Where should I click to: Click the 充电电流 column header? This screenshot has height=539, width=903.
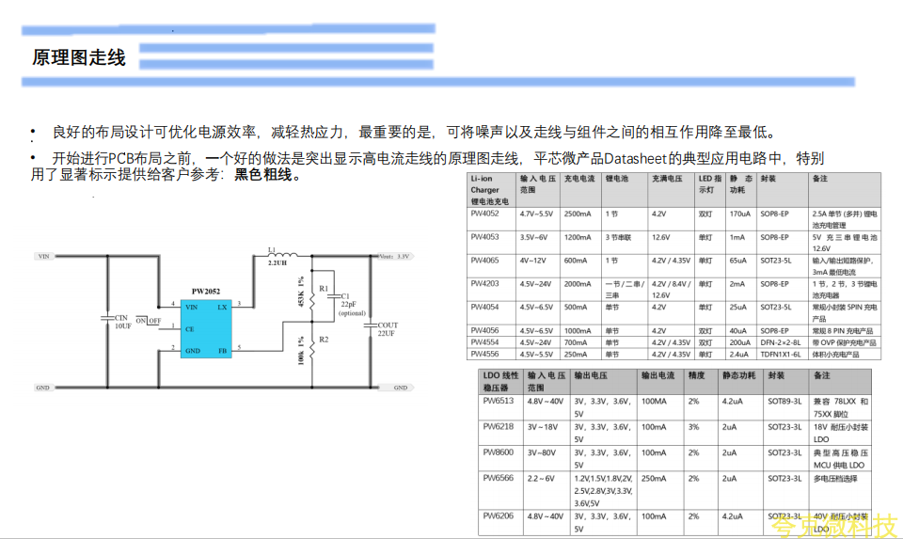578,178
